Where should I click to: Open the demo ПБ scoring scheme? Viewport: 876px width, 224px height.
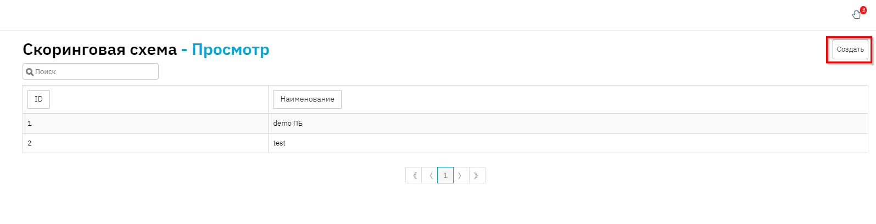coord(288,124)
